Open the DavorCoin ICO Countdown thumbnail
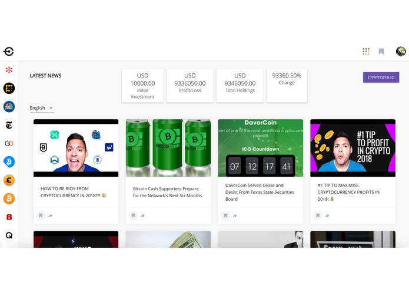 261,148
